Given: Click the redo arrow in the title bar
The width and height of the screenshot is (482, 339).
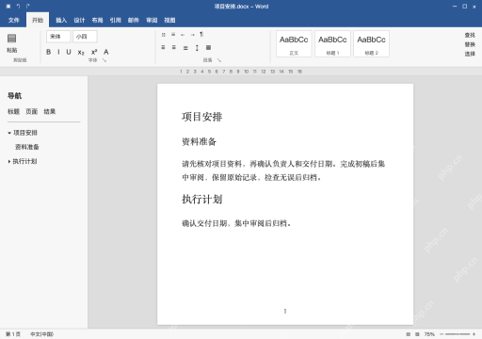Looking at the screenshot, I should pyautogui.click(x=28, y=7).
